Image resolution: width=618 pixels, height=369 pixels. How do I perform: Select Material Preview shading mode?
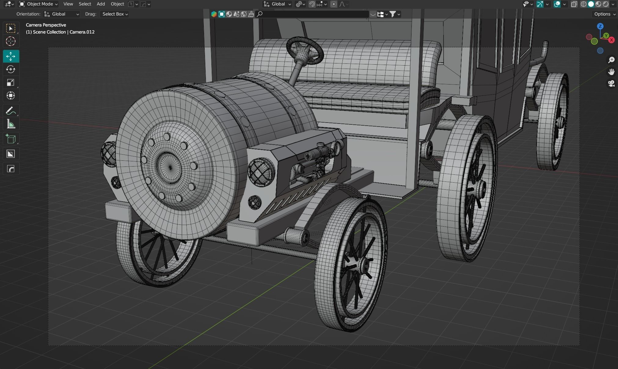598,4
